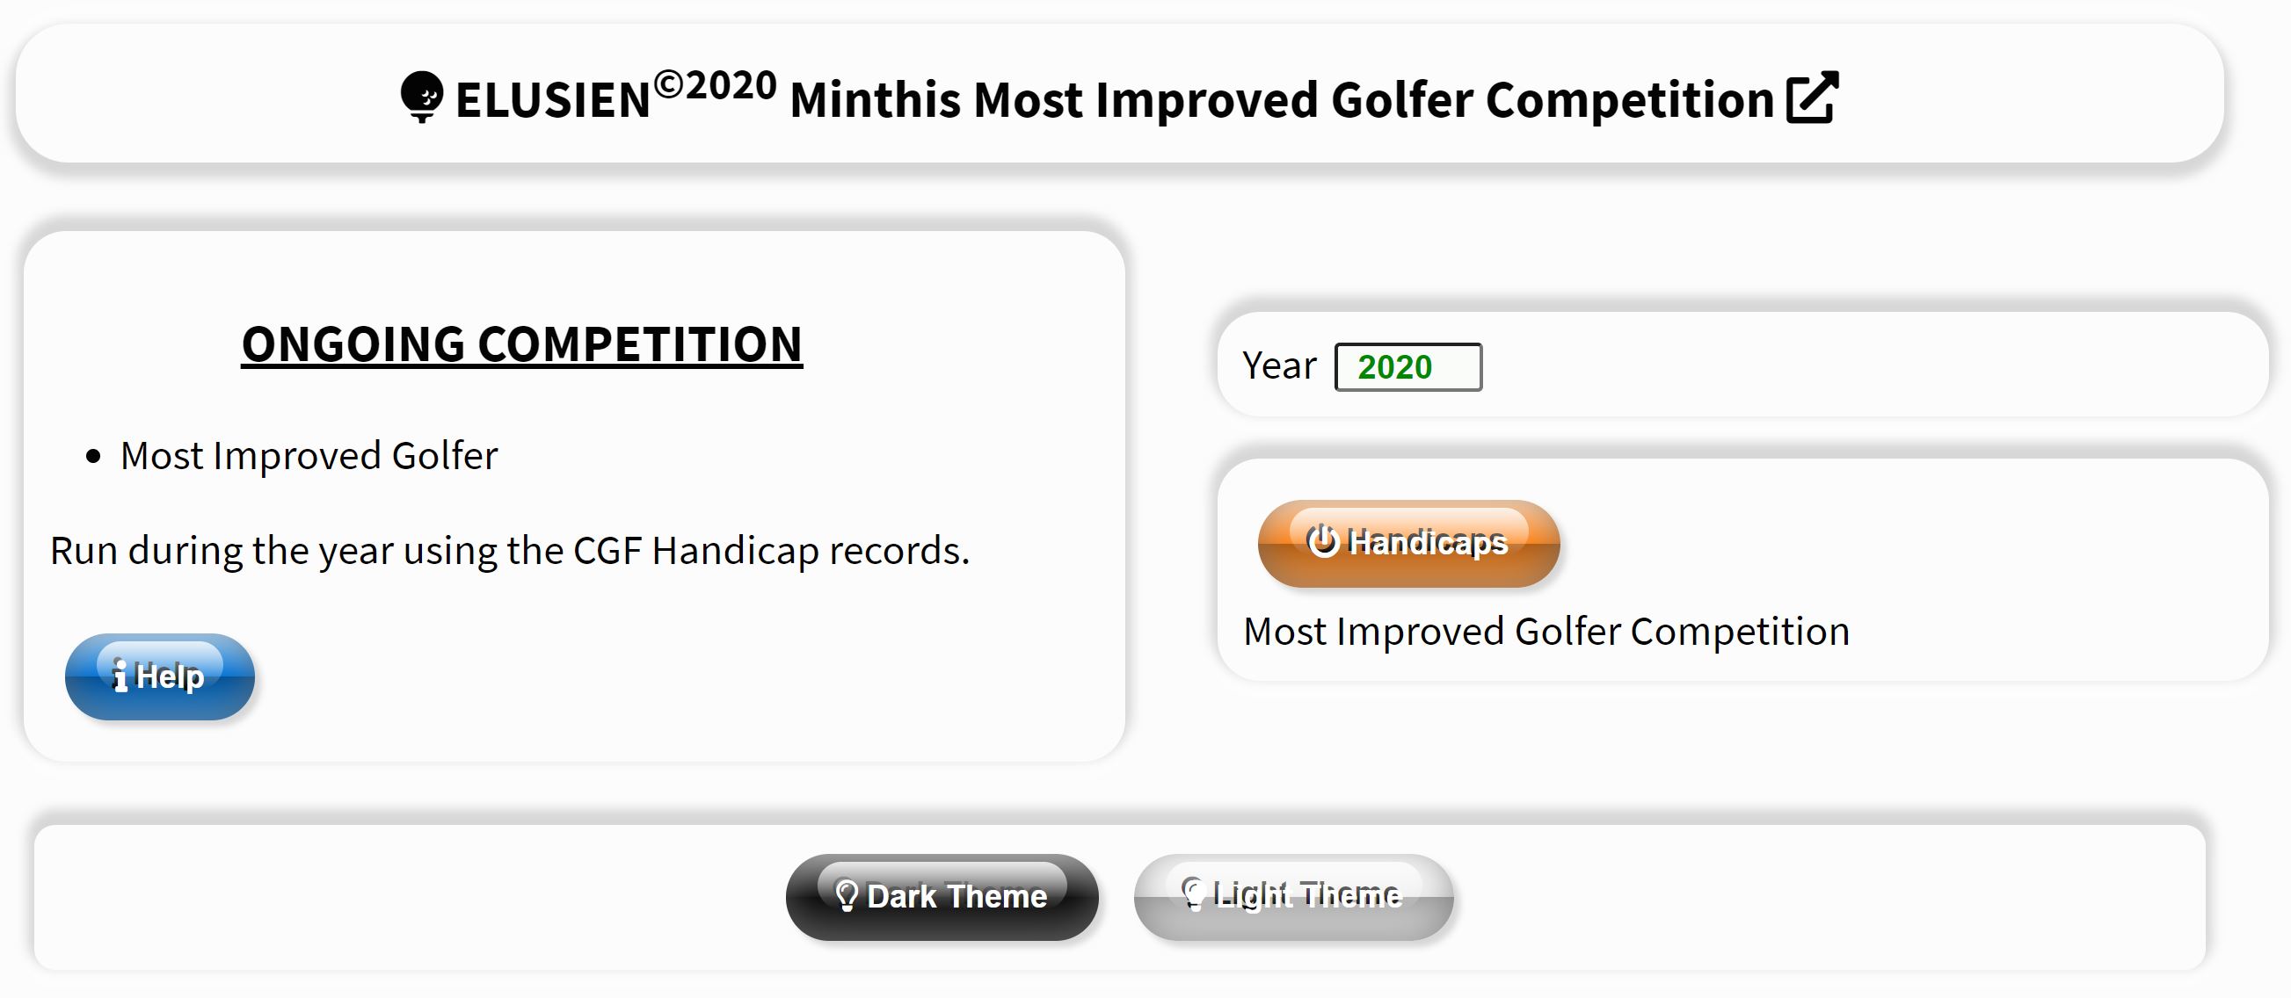Click the power icon on Handicaps button
The image size is (2291, 998).
coord(1322,541)
